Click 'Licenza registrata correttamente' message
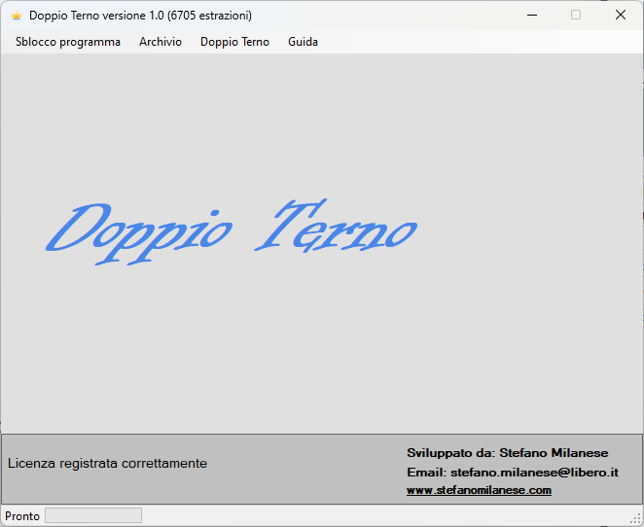The image size is (644, 527). coord(108,463)
